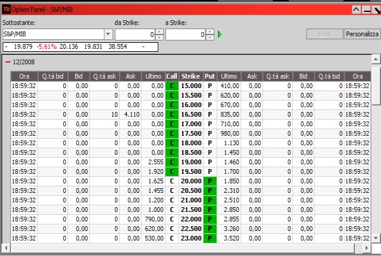This screenshot has height=256, width=381.
Task: Open the Sottostante S&P/MIB dropdown
Action: (108, 35)
